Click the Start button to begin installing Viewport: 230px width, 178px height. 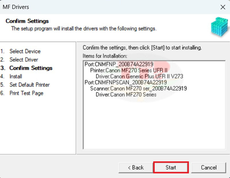171,167
